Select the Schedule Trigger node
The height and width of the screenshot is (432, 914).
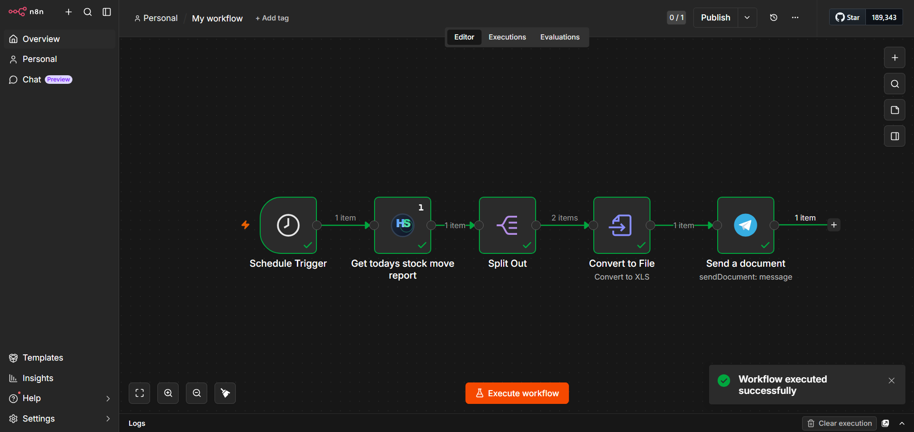tap(288, 225)
